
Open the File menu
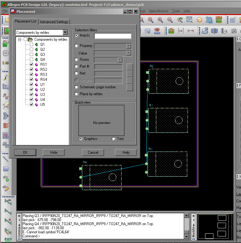(x=5, y=11)
